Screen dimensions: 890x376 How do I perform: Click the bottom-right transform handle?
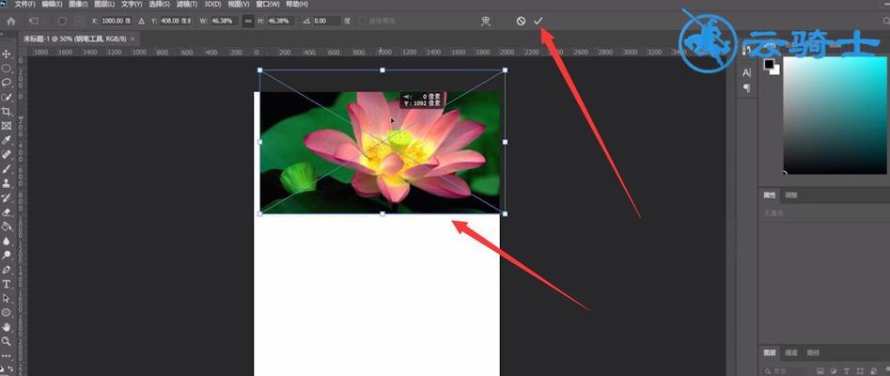pos(506,213)
